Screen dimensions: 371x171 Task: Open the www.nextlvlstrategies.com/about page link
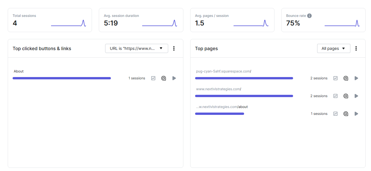(222, 107)
